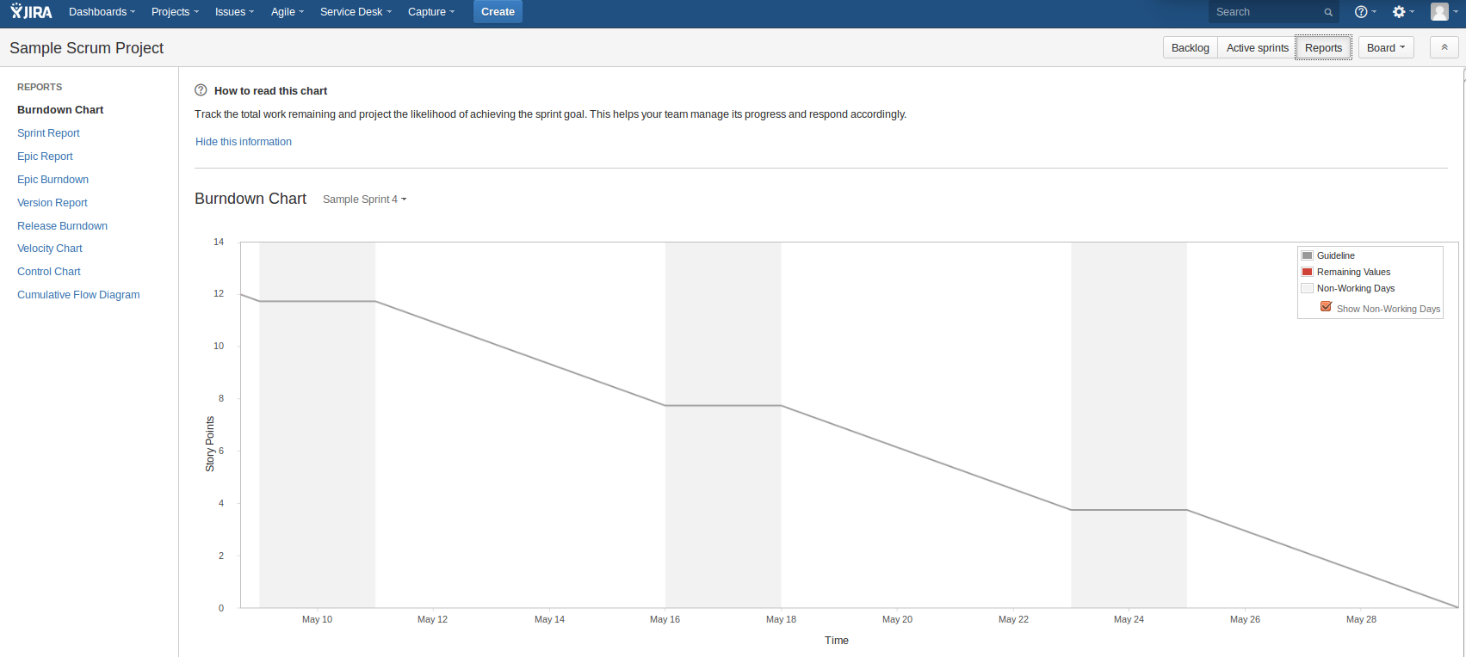Click the how-to-read help circle icon
The image size is (1466, 657).
pyautogui.click(x=201, y=90)
